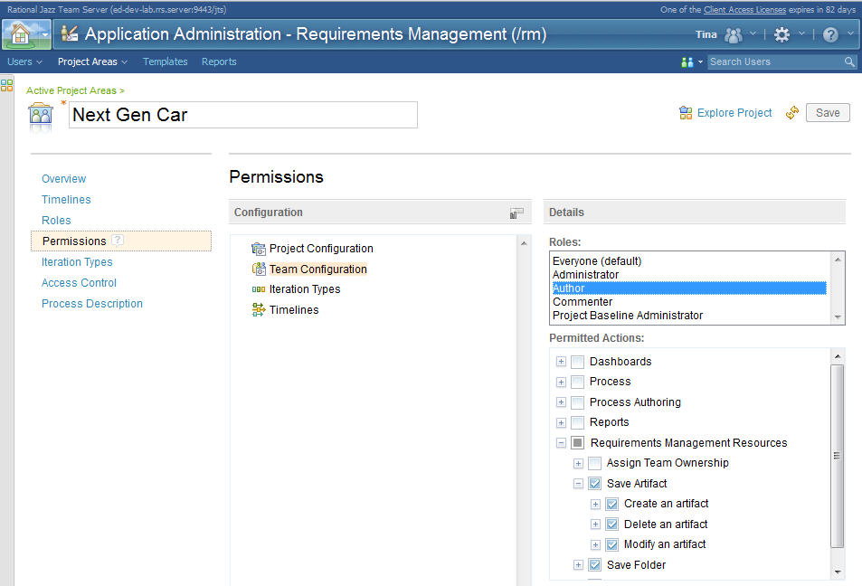Image resolution: width=862 pixels, height=586 pixels.
Task: Click the Save button
Action: coord(828,112)
